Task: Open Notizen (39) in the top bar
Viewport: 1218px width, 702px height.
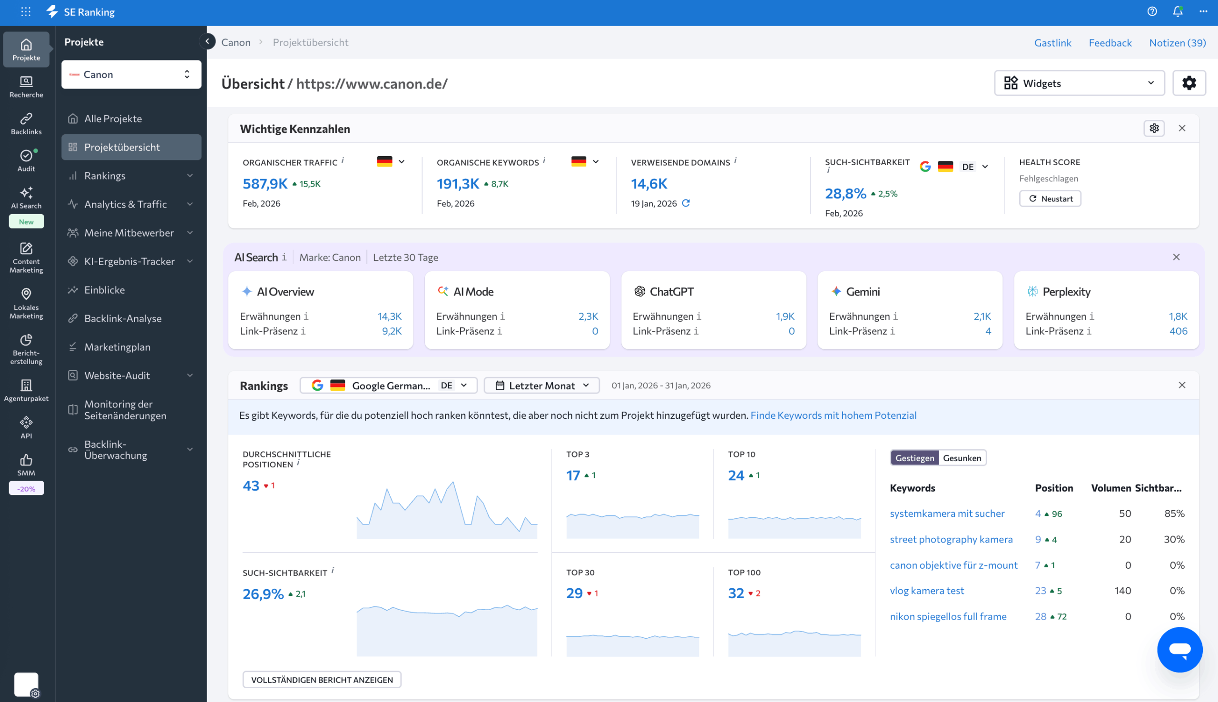Action: (x=1178, y=42)
